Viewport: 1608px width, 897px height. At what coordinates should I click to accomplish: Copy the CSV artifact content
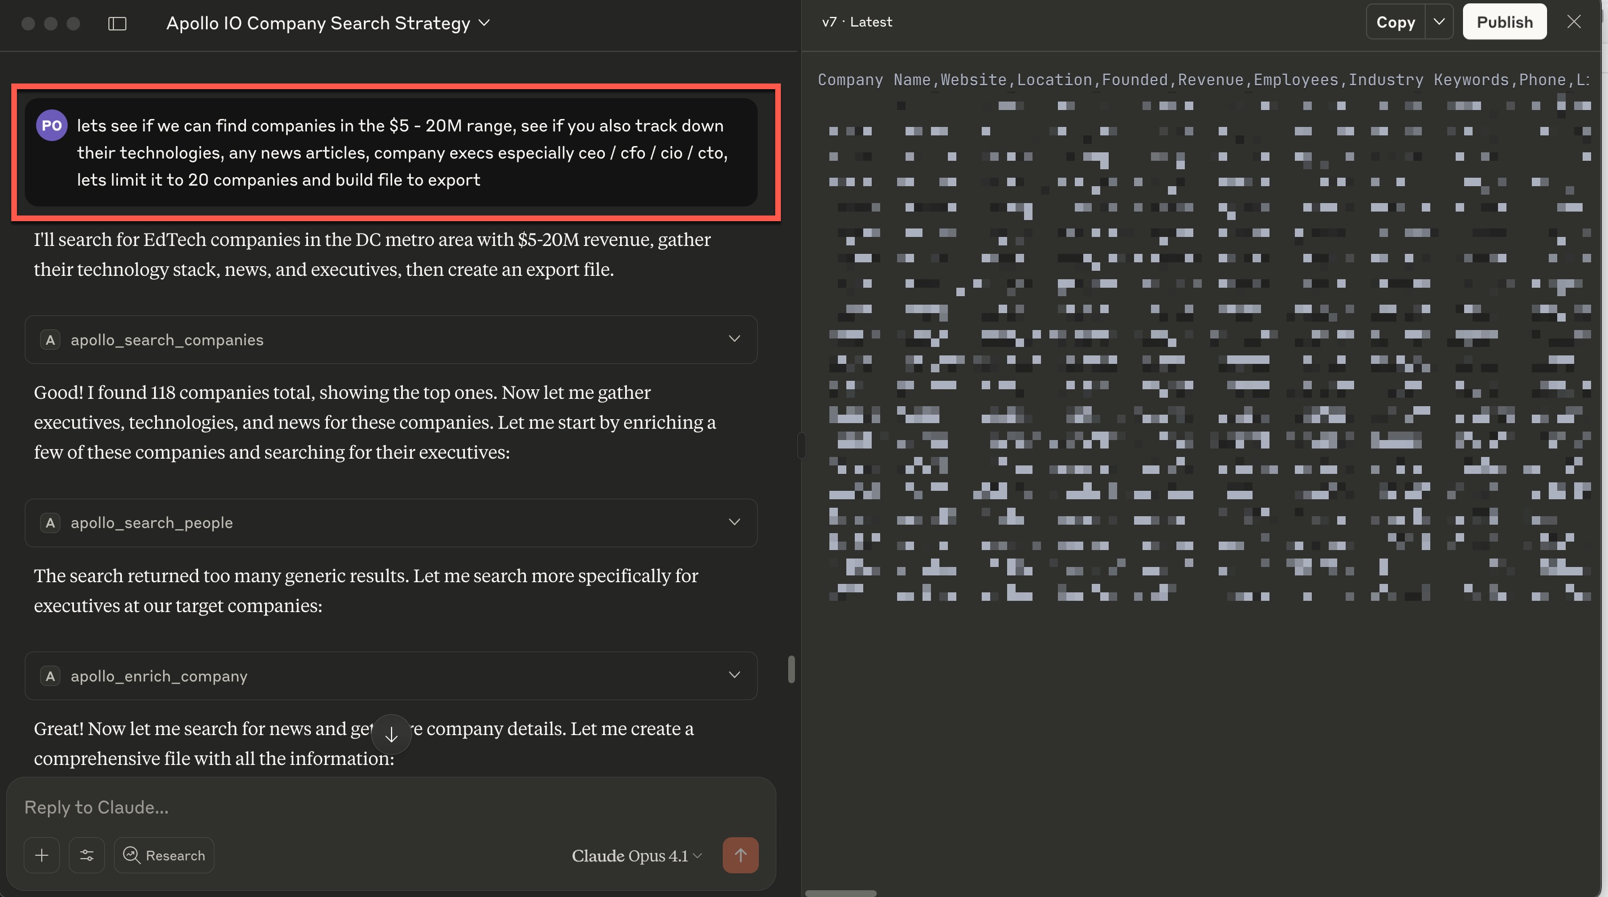[x=1396, y=21]
